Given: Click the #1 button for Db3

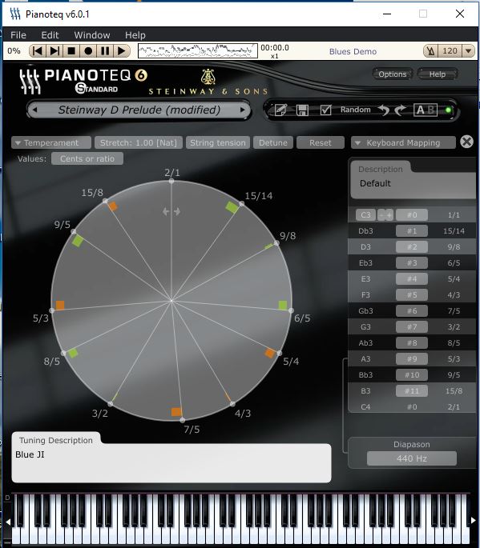Looking at the screenshot, I should tap(412, 231).
